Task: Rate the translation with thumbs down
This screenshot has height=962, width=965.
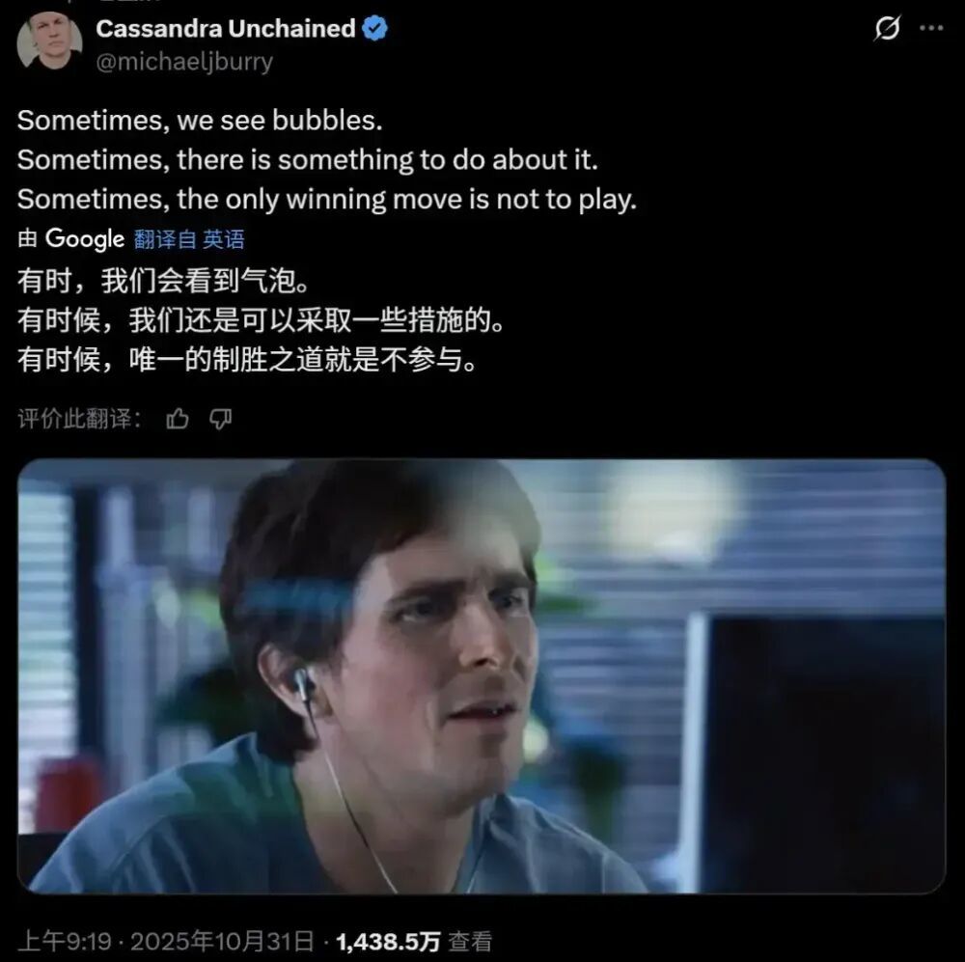Action: pyautogui.click(x=220, y=419)
